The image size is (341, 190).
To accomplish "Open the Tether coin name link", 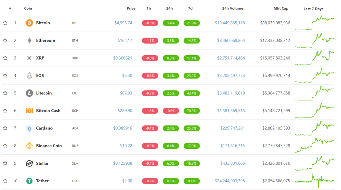I will [42, 181].
